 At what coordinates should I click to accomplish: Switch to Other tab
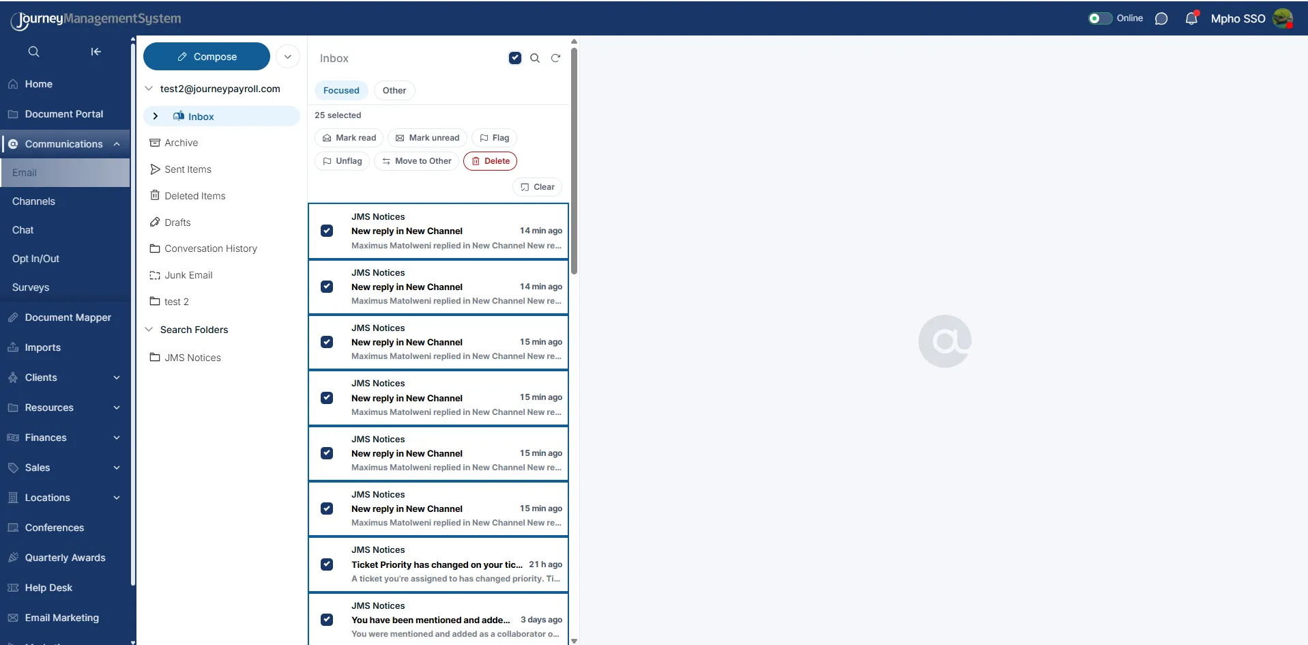click(x=394, y=90)
